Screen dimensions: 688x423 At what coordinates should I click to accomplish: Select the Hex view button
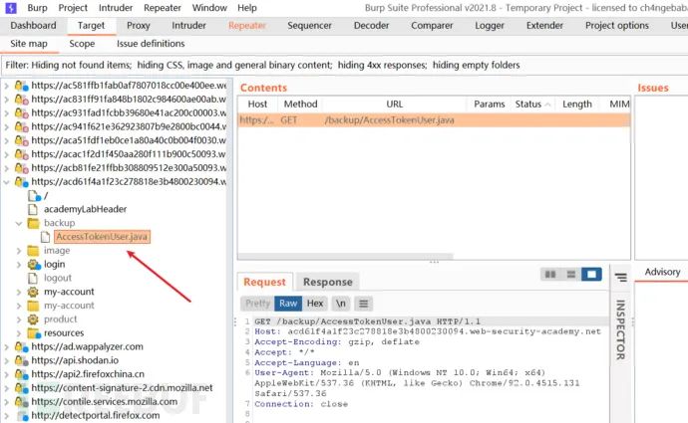315,303
